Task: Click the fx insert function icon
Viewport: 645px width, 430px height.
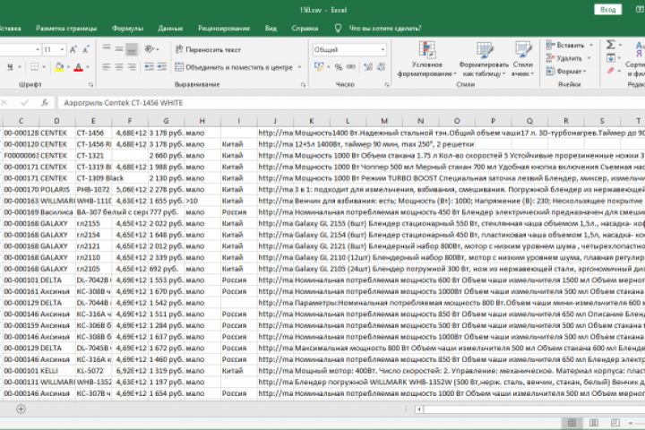Action: [x=45, y=102]
